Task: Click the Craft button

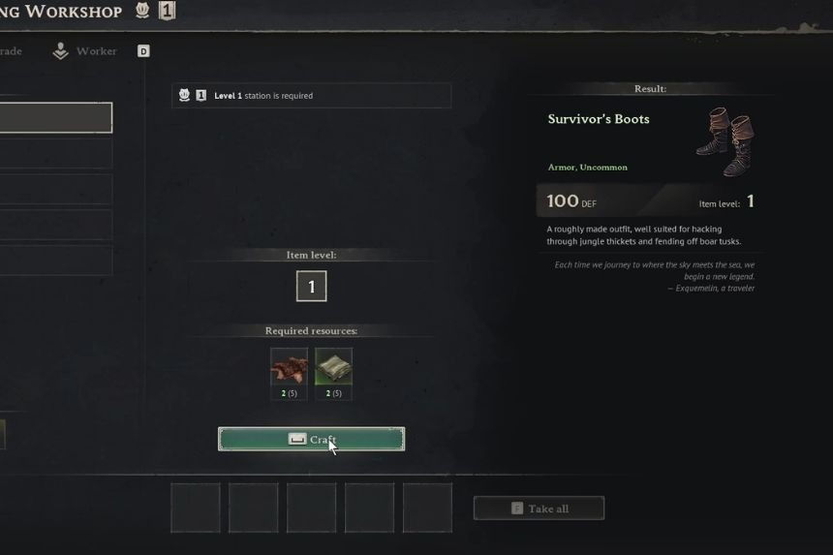Action: click(311, 439)
